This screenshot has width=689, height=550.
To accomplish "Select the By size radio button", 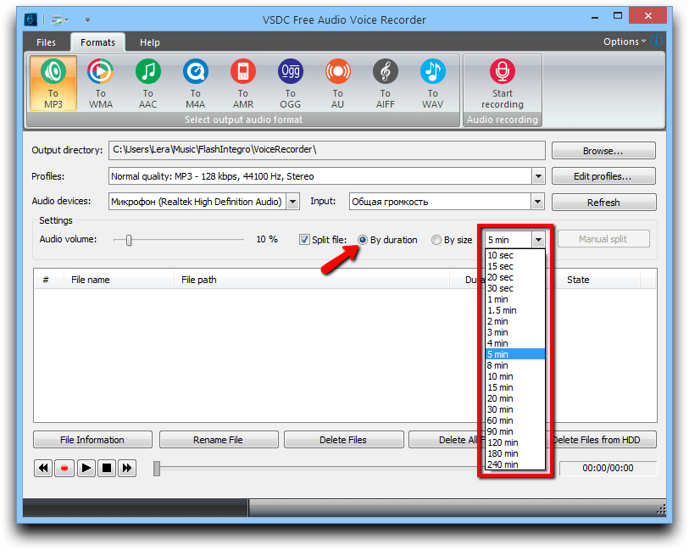I will 436,240.
